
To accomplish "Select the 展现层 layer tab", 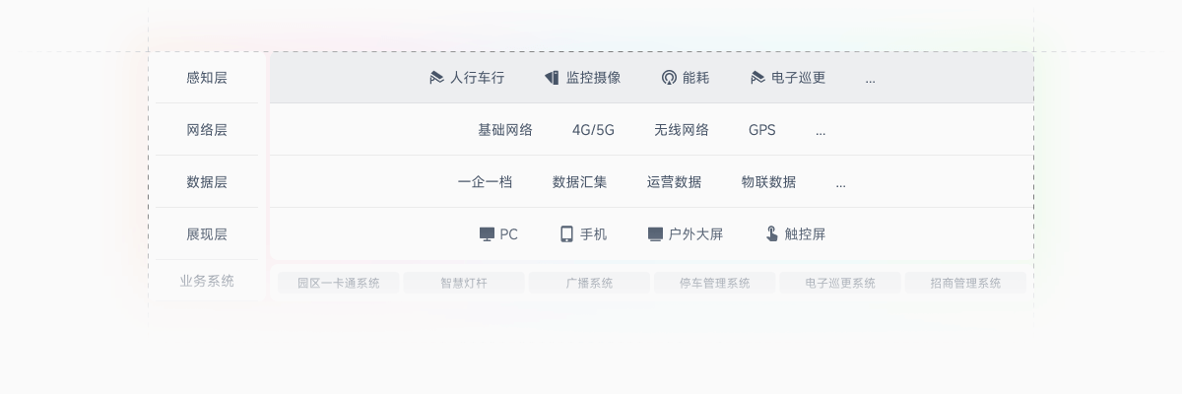I will tap(207, 234).
